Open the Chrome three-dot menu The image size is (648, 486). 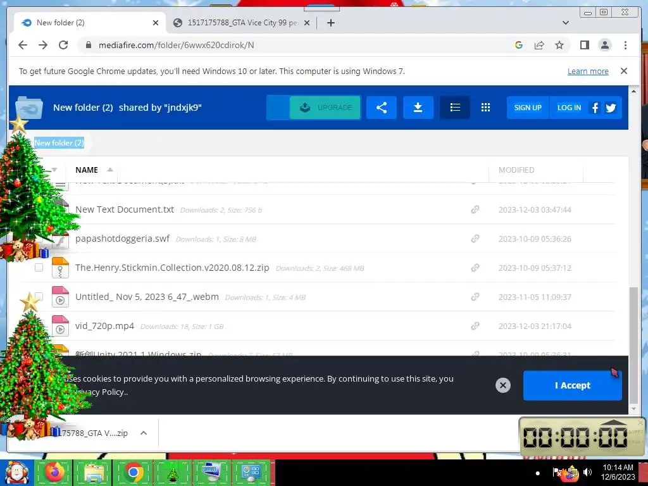coord(625,45)
